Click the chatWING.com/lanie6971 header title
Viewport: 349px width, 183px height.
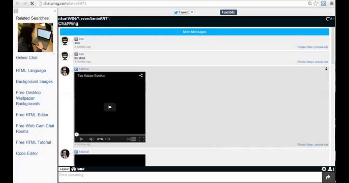click(x=84, y=19)
